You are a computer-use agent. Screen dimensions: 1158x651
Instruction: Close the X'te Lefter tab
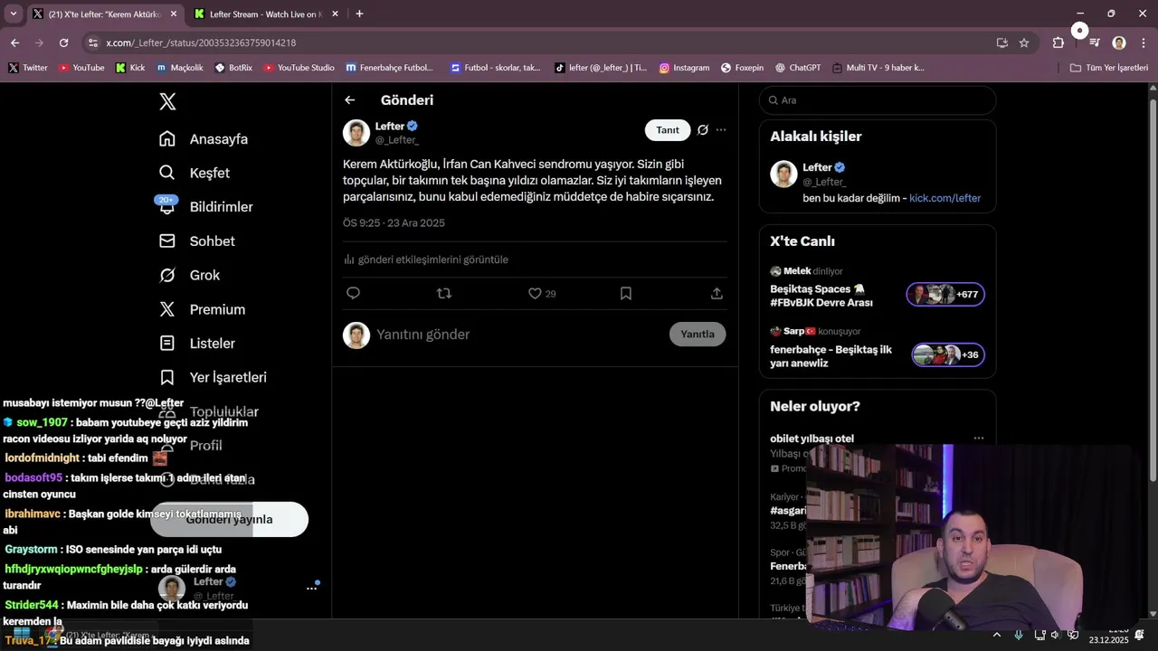click(174, 14)
